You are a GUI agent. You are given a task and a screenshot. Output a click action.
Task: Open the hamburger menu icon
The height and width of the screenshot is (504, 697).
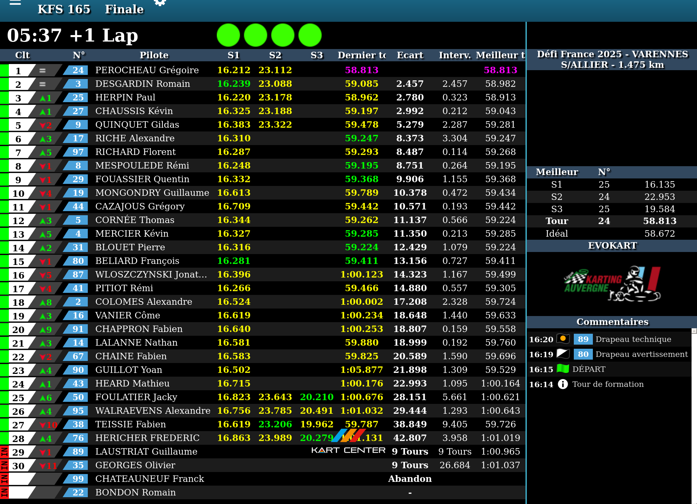pos(15,3)
